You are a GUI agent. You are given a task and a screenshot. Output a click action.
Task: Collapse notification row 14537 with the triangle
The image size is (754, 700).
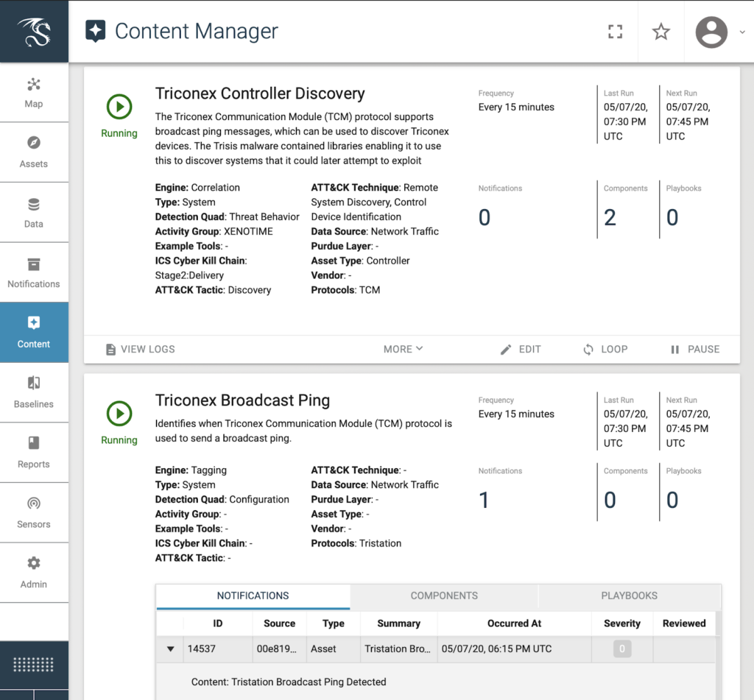[x=170, y=649]
